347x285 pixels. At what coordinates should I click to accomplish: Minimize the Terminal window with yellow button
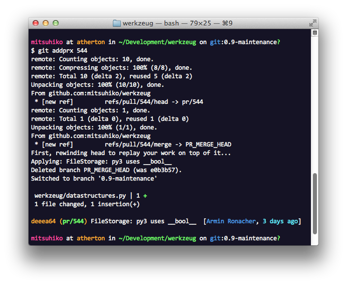[46, 23]
